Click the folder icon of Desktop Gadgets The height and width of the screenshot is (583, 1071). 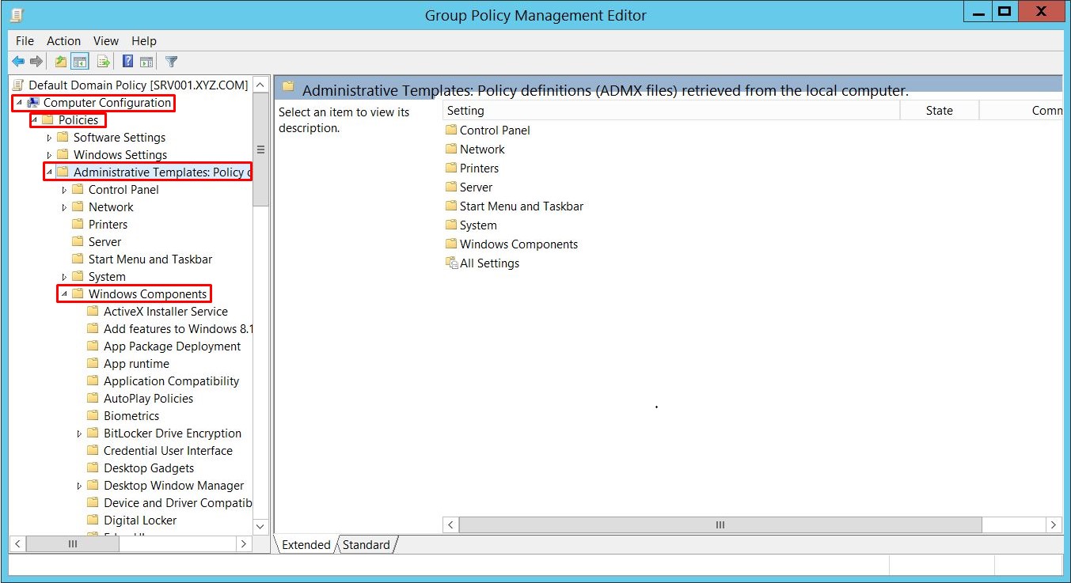pos(93,468)
